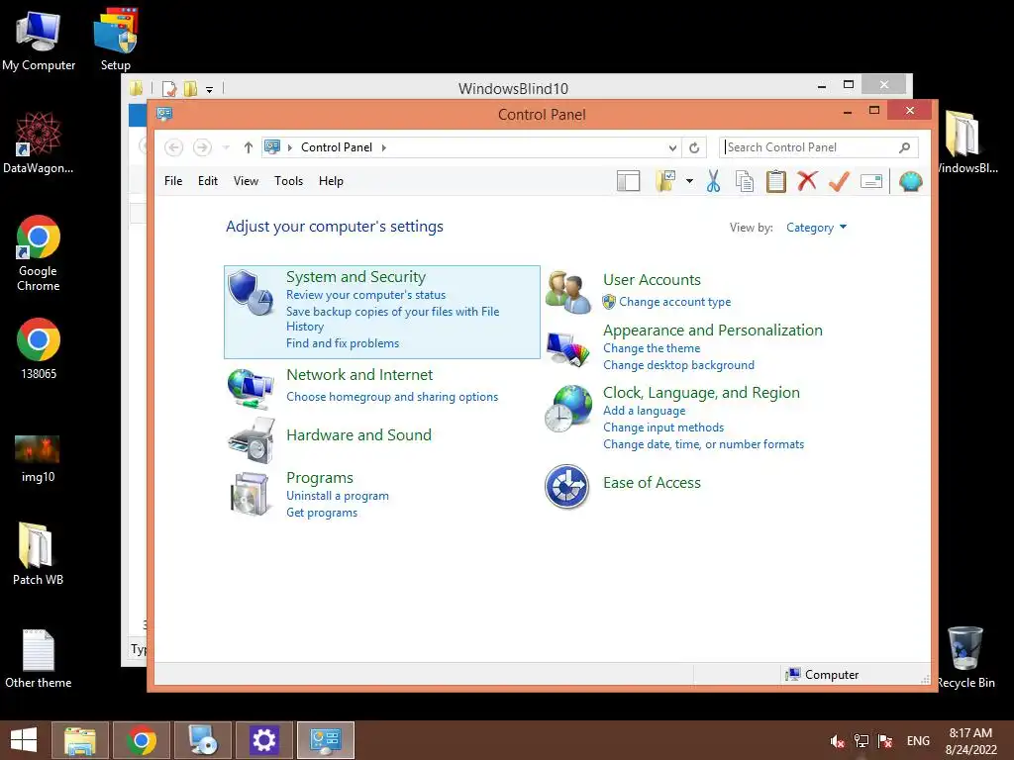
Task: Click the folder options toolbar icon
Action: pyautogui.click(x=665, y=182)
